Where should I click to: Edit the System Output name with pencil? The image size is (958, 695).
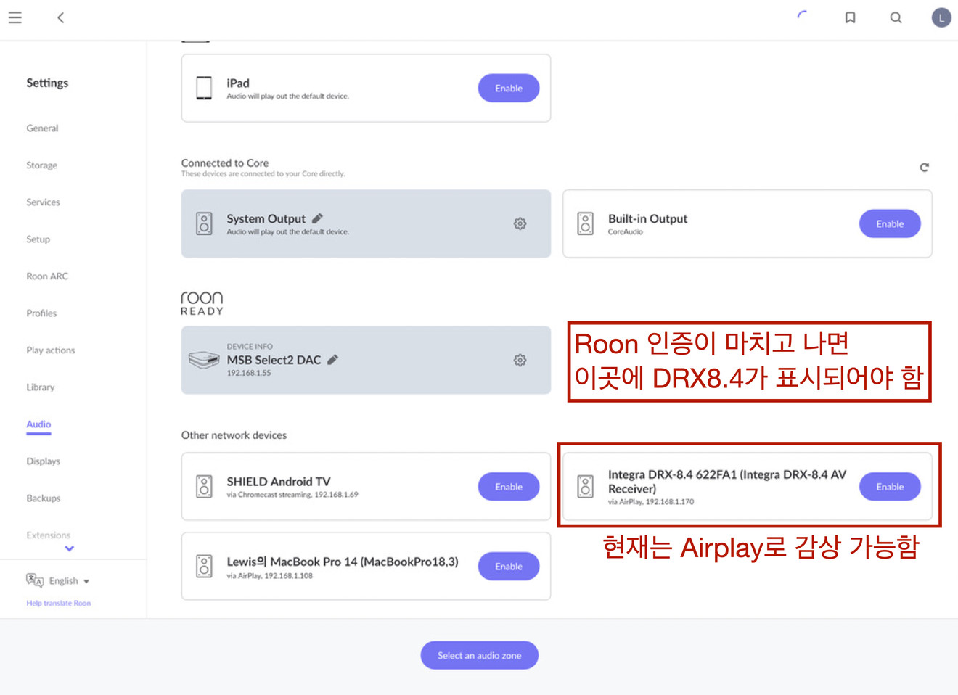click(318, 218)
